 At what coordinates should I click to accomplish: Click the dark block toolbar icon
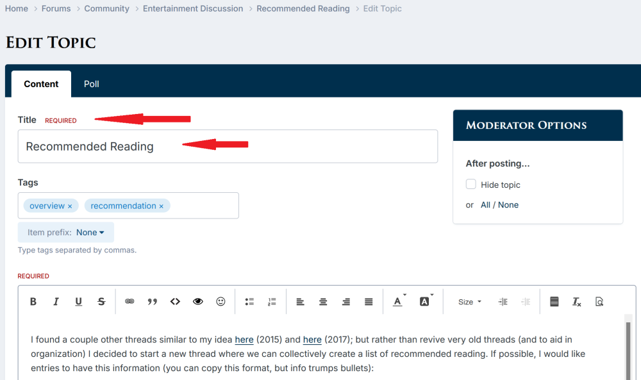[554, 302]
